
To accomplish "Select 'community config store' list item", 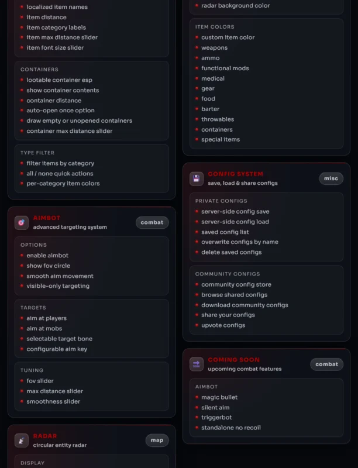I will 236,284.
